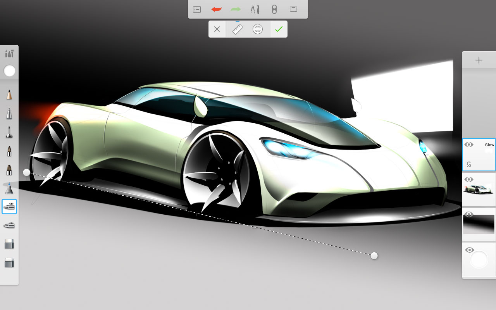Open the brush size puck
This screenshot has width=496, height=310.
pyautogui.click(x=274, y=9)
